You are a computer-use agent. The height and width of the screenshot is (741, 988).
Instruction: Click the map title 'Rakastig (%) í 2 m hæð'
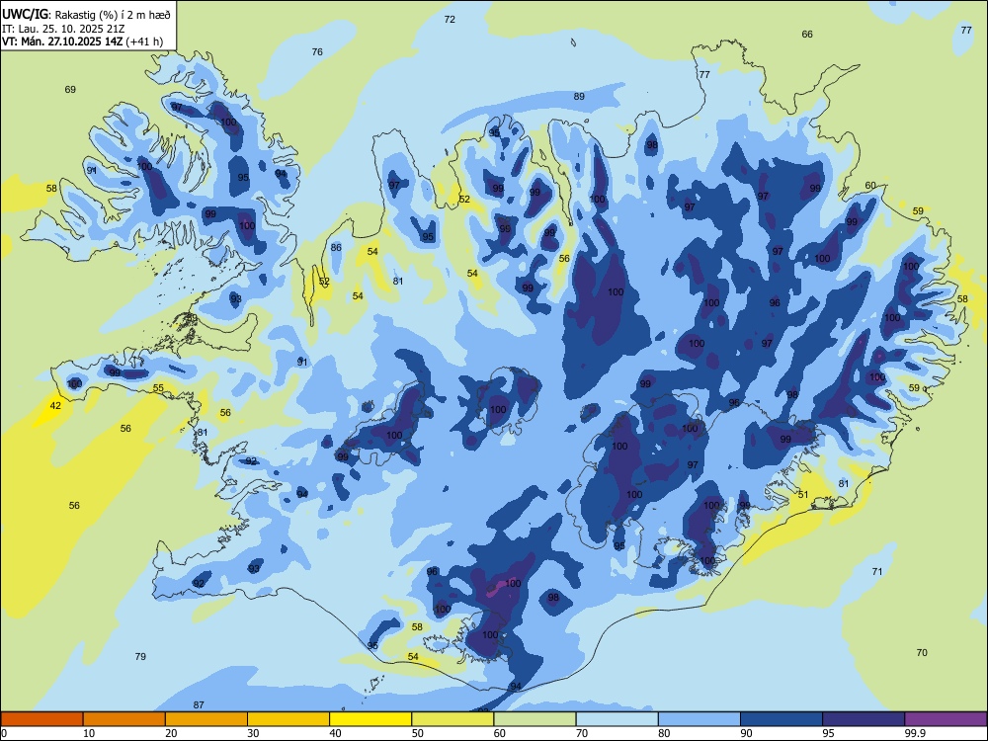(113, 15)
